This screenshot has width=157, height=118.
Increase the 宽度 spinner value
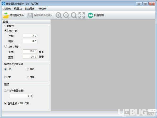click(x=36, y=50)
